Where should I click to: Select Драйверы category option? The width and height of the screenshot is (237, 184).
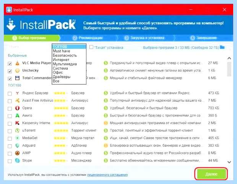(69, 77)
